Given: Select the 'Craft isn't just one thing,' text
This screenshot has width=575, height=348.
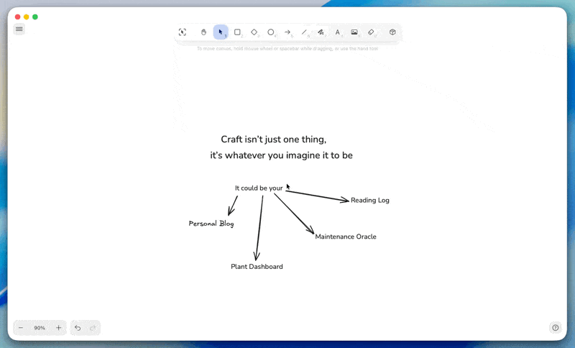Looking at the screenshot, I should pos(274,139).
